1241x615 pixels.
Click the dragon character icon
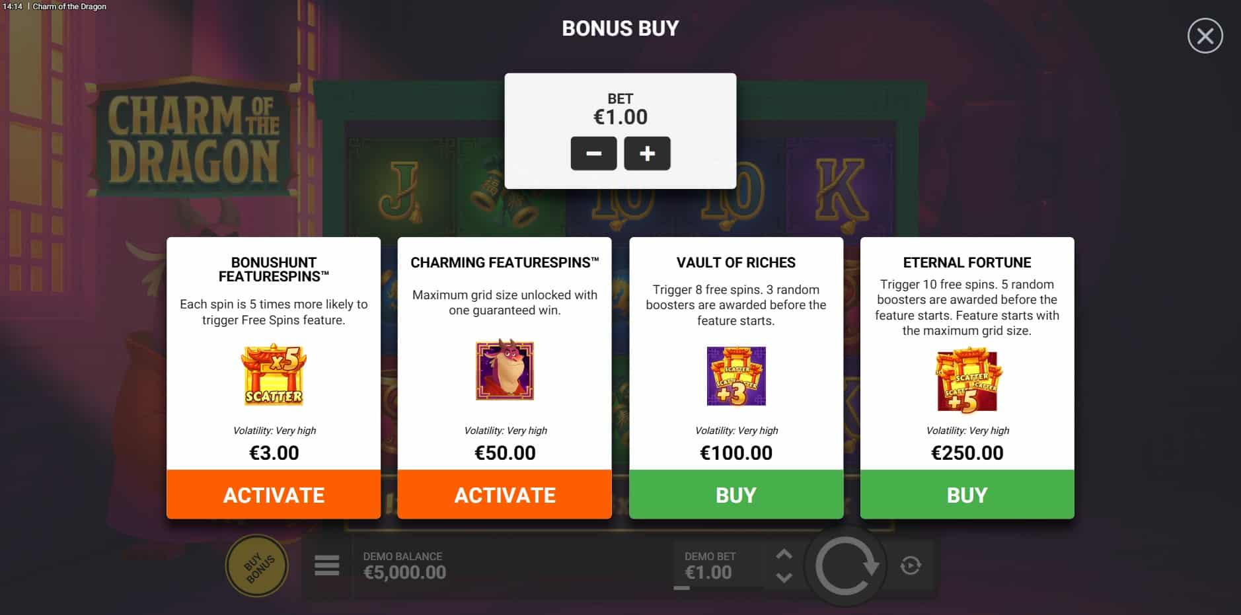505,371
